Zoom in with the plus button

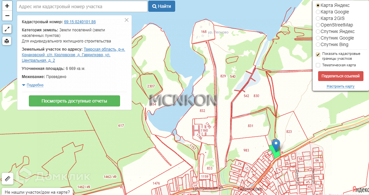[x=7, y=6]
